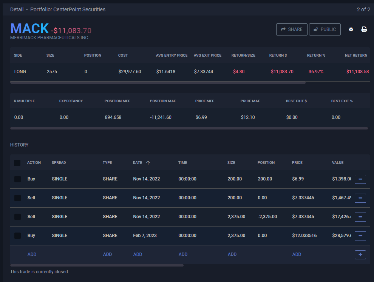Click ADD under the Price column

coord(297,254)
